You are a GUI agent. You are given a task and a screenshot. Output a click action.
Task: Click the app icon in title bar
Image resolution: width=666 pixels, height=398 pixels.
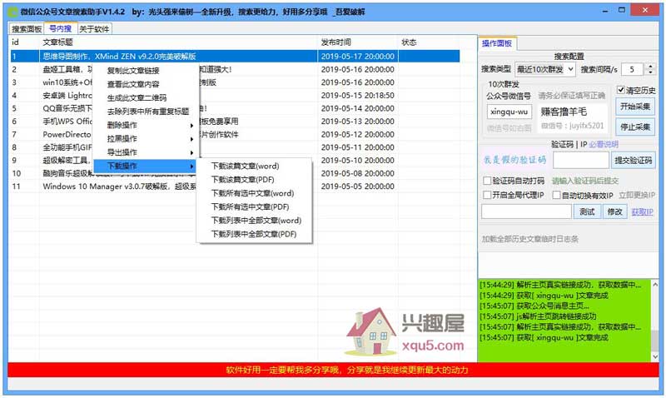tap(13, 12)
